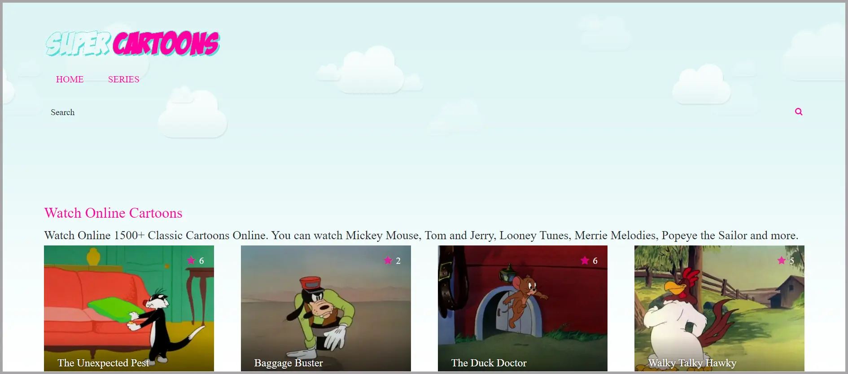Screen dimensions: 848x374
Task: Click the star rating on Baggage Buster
Action: click(x=393, y=260)
